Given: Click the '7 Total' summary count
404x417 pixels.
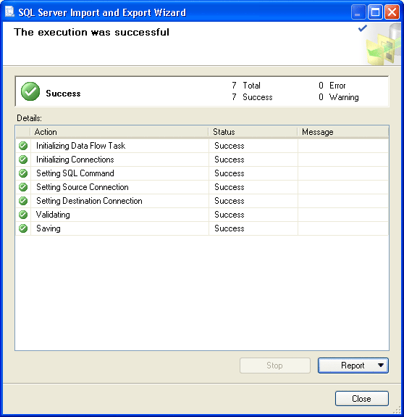Looking at the screenshot, I should tap(245, 86).
